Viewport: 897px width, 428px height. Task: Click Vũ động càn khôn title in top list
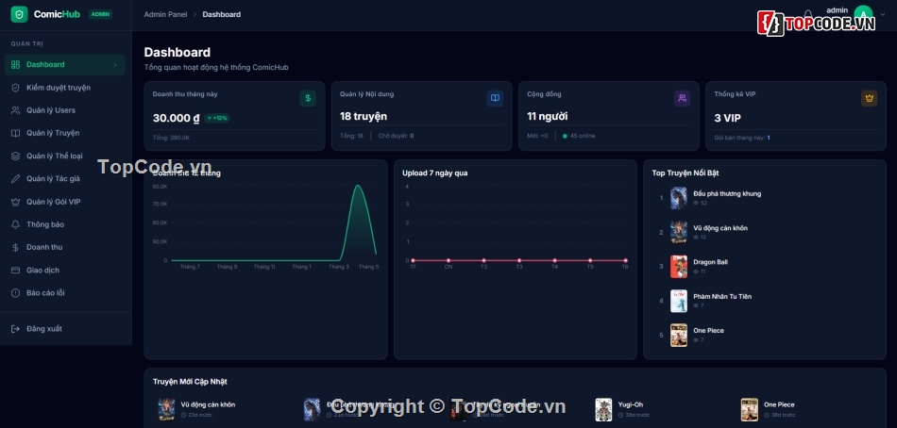pyautogui.click(x=720, y=228)
